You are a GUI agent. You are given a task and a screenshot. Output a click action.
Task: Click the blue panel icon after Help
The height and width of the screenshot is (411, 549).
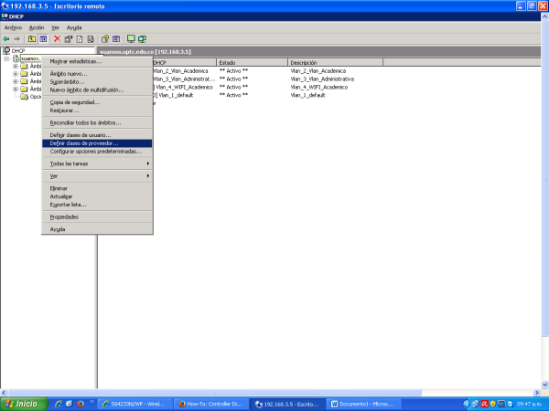[116, 38]
